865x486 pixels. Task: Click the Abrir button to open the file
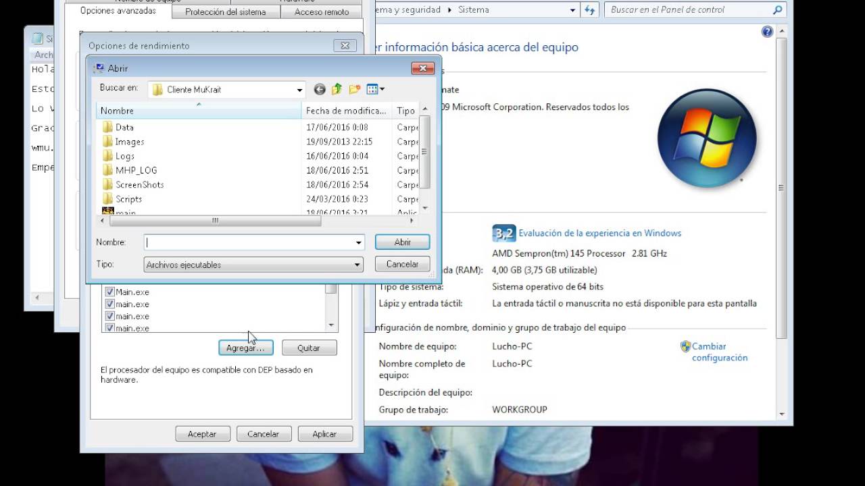(x=403, y=242)
